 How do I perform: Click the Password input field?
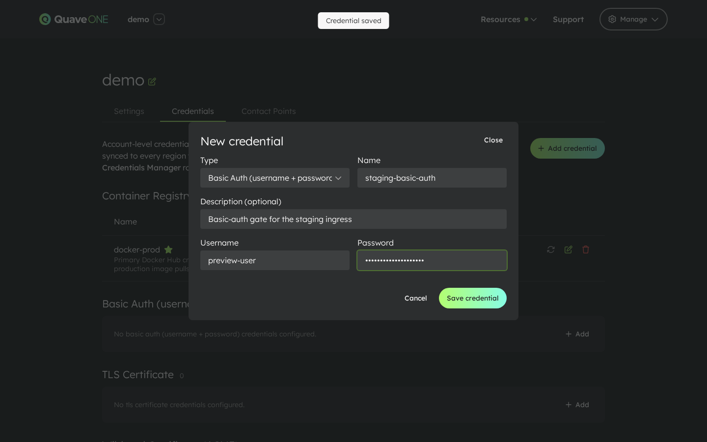coord(432,260)
